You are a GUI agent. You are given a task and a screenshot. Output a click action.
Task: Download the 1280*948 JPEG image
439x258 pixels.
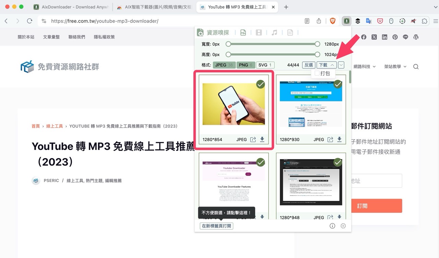coord(339,217)
